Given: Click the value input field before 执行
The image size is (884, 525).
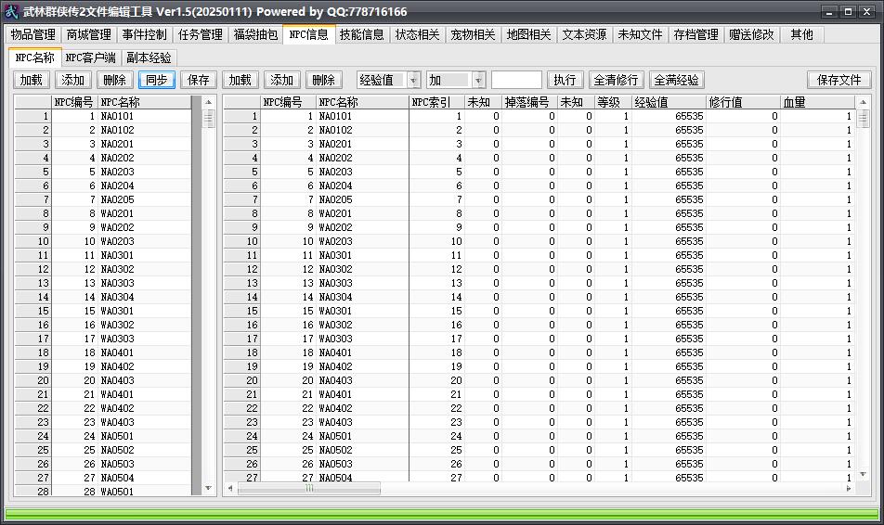Looking at the screenshot, I should (516, 80).
